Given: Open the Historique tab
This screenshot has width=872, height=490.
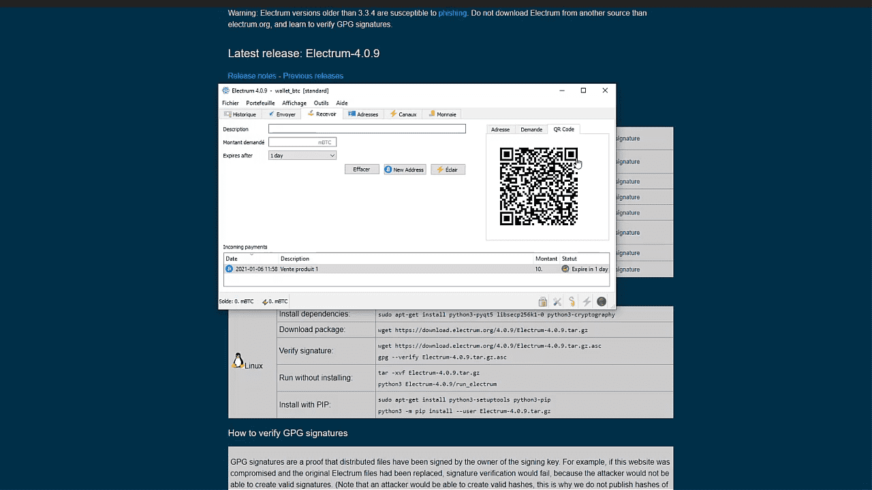Looking at the screenshot, I should (240, 114).
